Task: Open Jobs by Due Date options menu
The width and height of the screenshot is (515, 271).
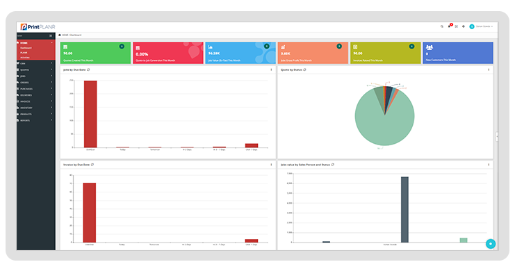Action: click(271, 69)
